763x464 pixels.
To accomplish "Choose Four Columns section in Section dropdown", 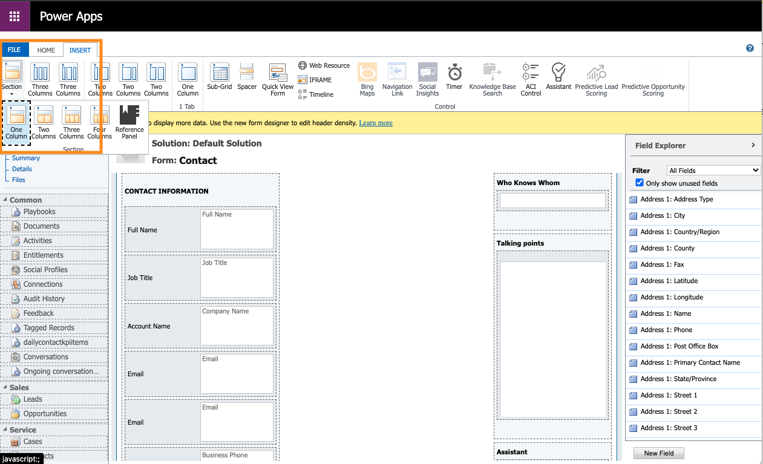I will pos(100,122).
